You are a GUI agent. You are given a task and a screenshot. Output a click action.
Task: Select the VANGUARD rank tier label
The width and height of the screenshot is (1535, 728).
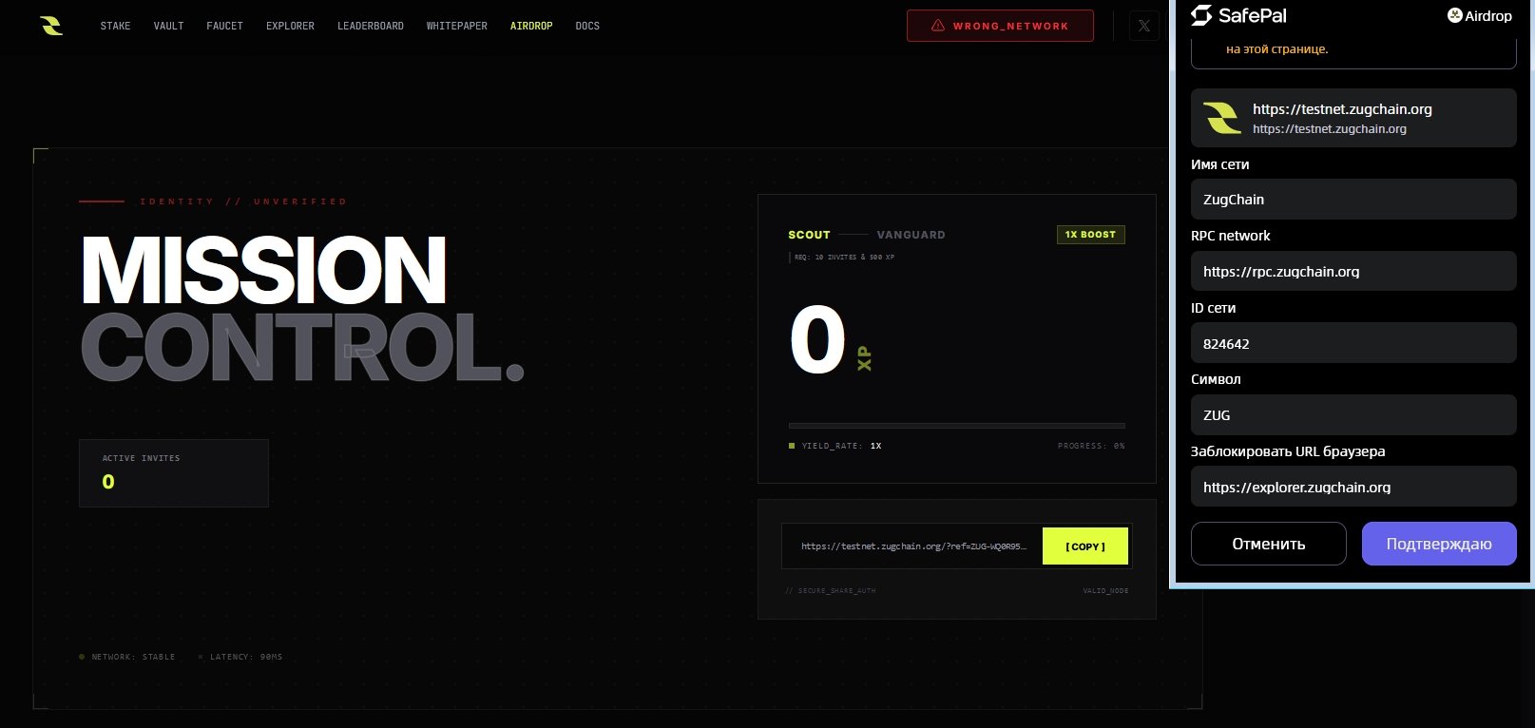coord(911,235)
